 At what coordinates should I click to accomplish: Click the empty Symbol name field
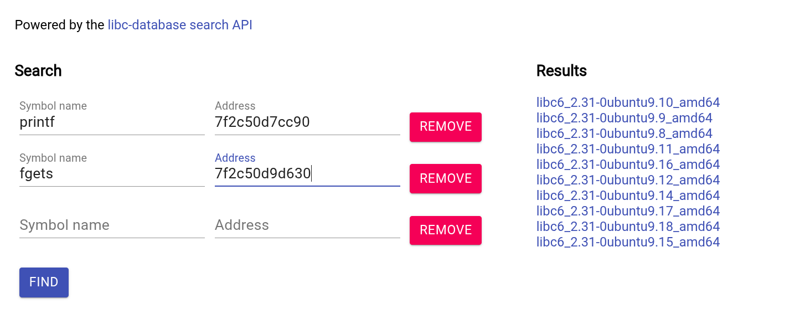click(x=112, y=225)
